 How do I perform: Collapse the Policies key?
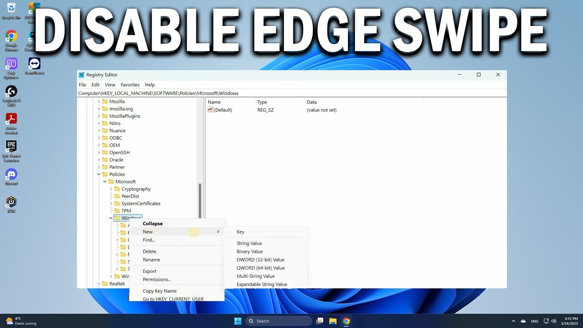pyautogui.click(x=99, y=174)
